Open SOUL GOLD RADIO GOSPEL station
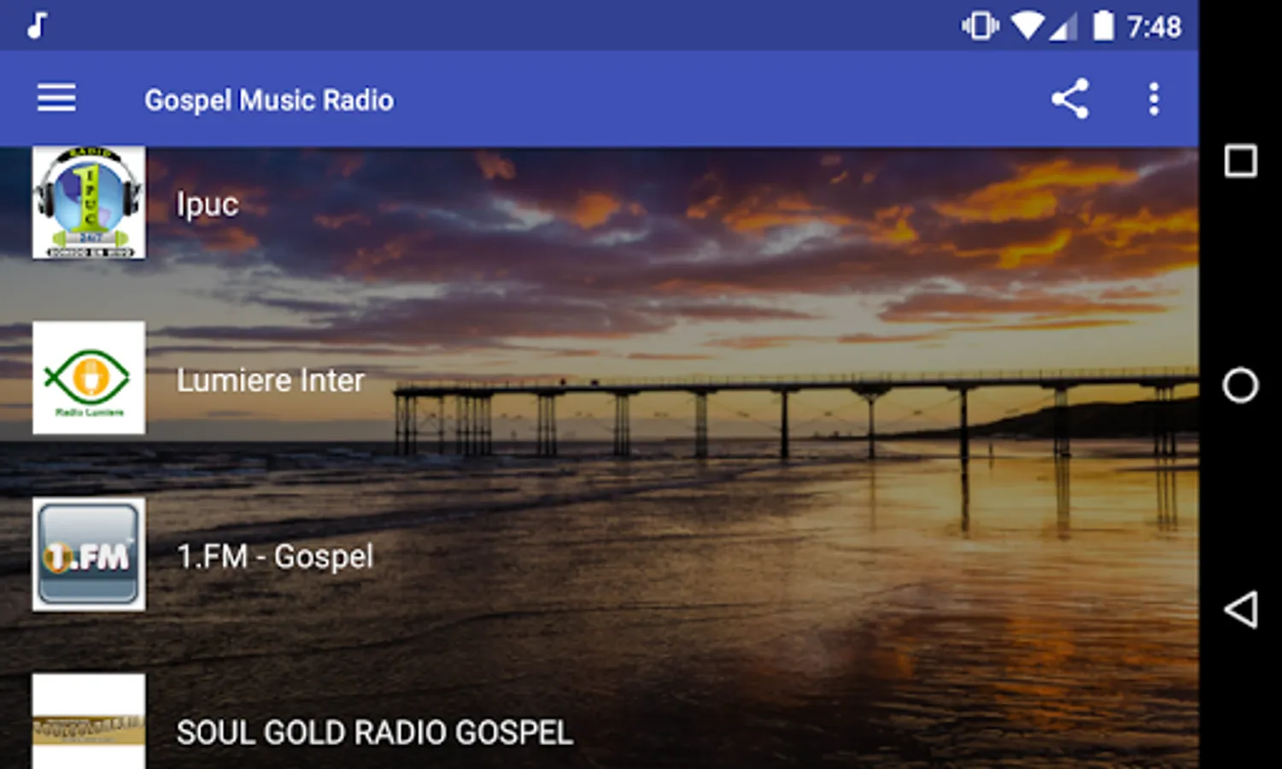 click(374, 732)
